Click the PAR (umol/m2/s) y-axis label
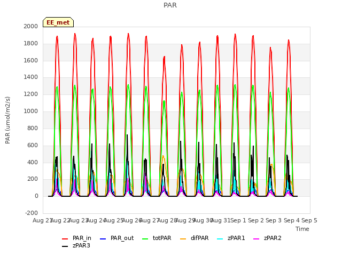 (x=7, y=120)
